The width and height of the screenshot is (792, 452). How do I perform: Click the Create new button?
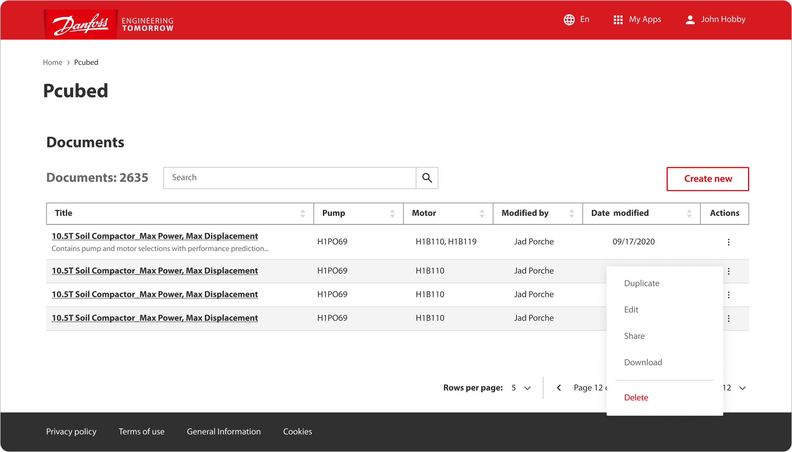click(707, 179)
